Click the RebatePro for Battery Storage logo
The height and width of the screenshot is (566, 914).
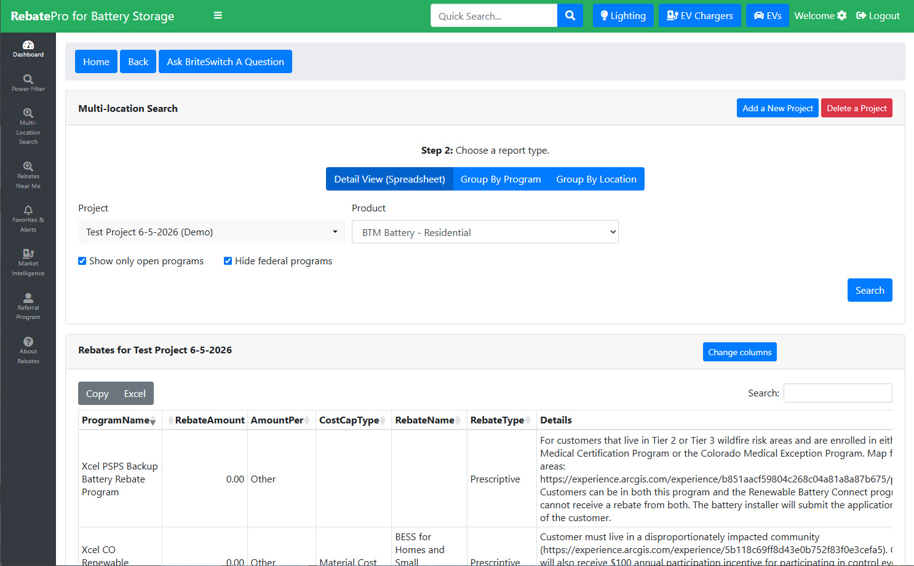[x=92, y=16]
